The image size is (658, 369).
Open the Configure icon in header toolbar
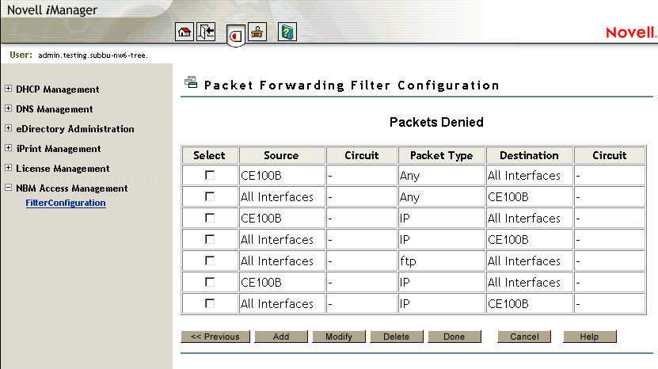[x=257, y=32]
